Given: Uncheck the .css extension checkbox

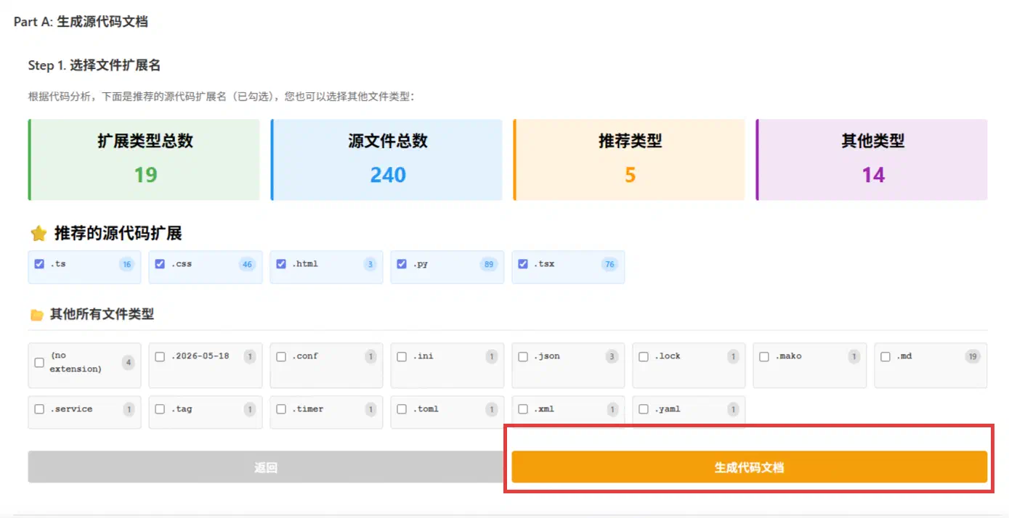Looking at the screenshot, I should tap(160, 264).
